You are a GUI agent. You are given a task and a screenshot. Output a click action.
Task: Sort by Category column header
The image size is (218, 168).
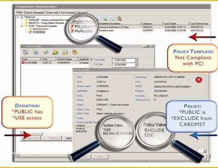click(152, 24)
